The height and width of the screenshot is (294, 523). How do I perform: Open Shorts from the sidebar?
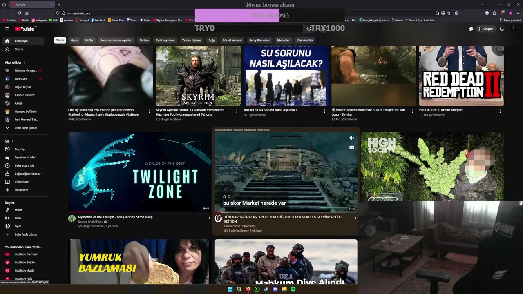(19, 49)
